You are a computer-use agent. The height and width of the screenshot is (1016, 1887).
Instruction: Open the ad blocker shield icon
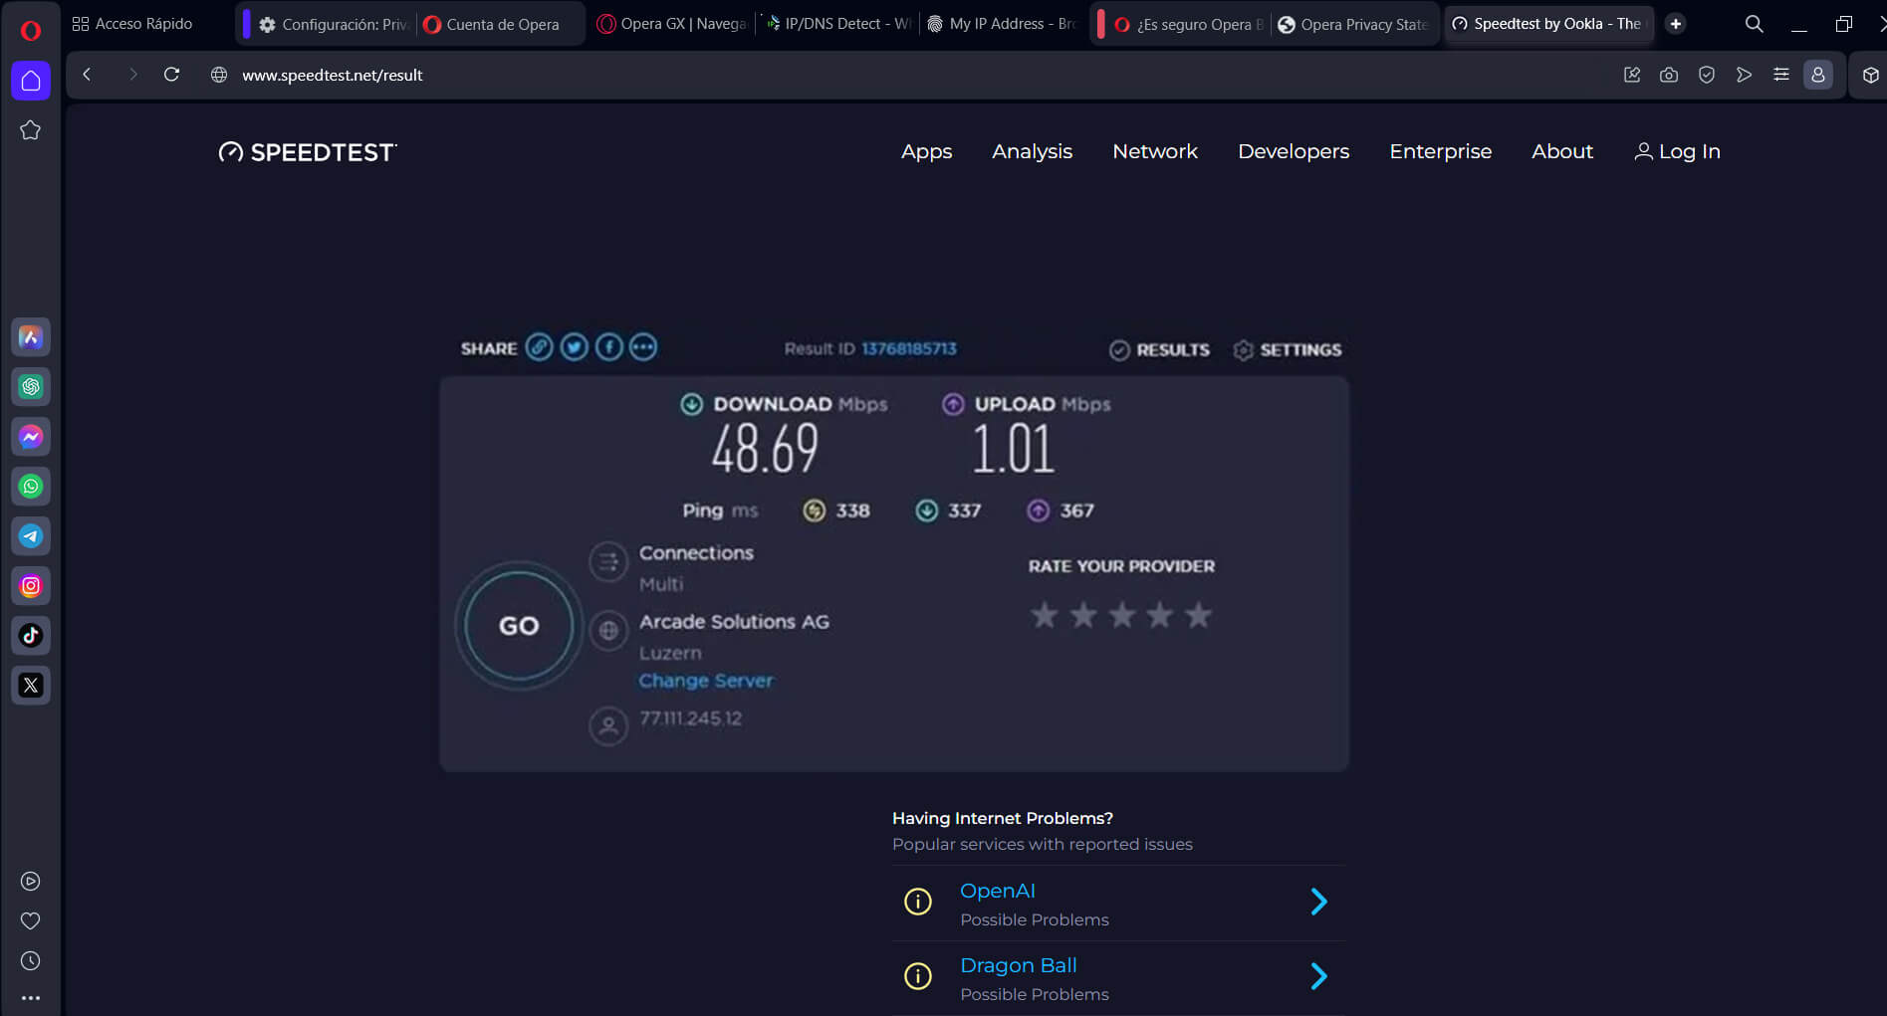1707,75
